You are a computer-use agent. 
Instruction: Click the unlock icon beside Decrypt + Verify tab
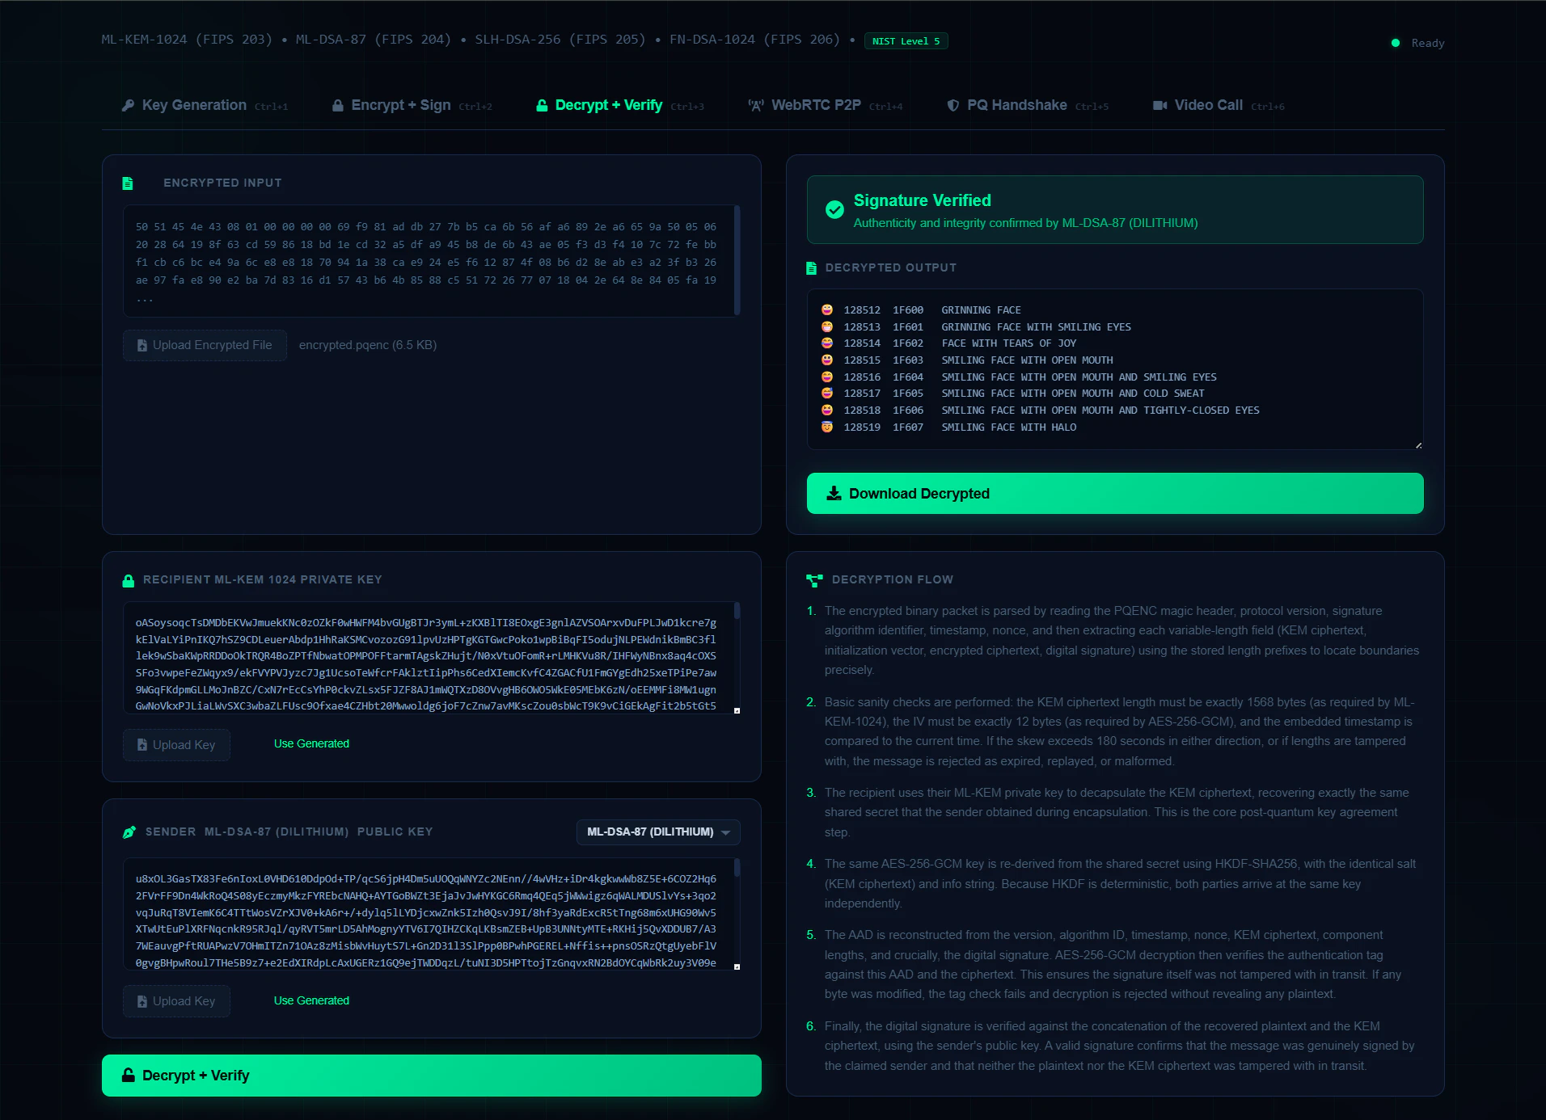pos(542,105)
